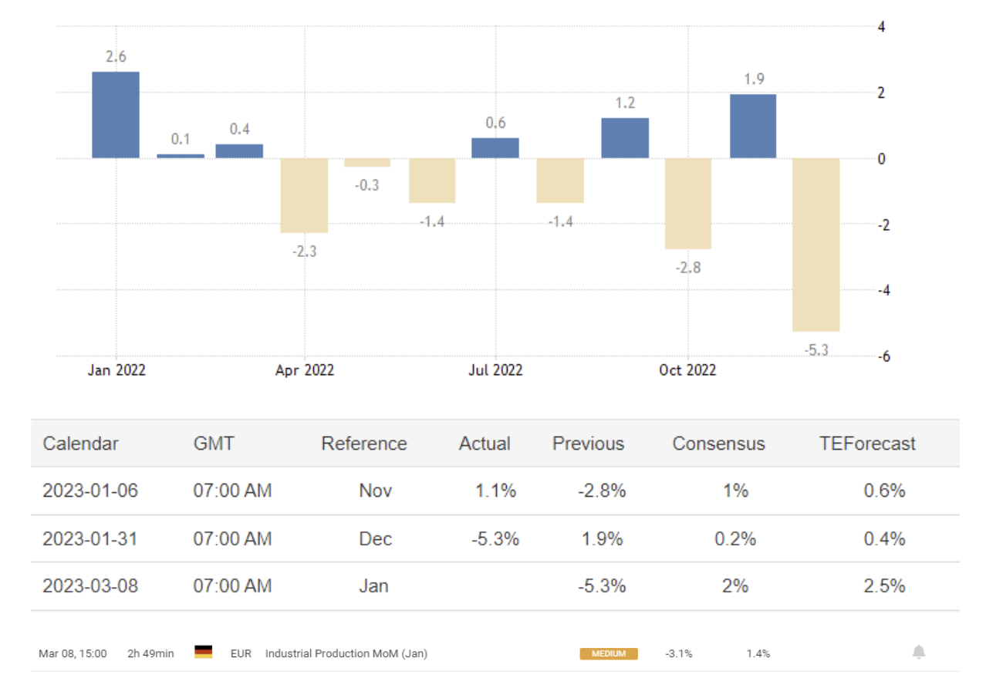986x685 pixels.
Task: Select the 2023-03-08 calendar row
Action: point(90,585)
